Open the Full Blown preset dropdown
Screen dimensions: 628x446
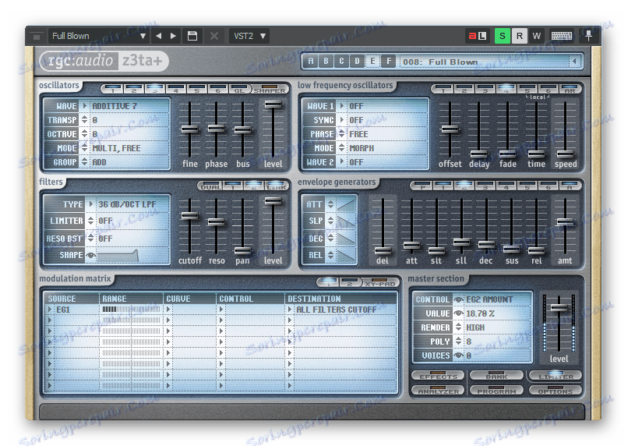click(x=98, y=36)
